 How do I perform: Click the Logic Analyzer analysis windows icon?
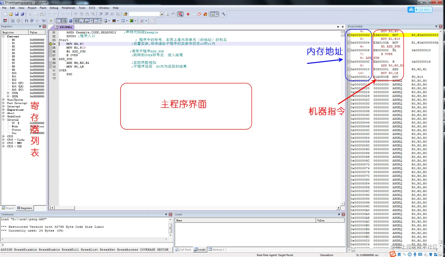[x=114, y=21]
